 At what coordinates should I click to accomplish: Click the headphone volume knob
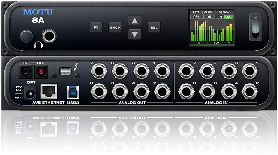[x=26, y=36]
